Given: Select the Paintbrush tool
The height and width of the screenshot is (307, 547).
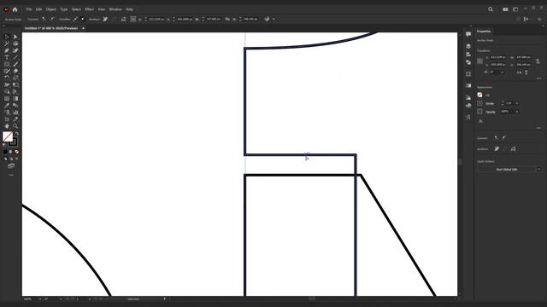Looking at the screenshot, I should pos(15,64).
